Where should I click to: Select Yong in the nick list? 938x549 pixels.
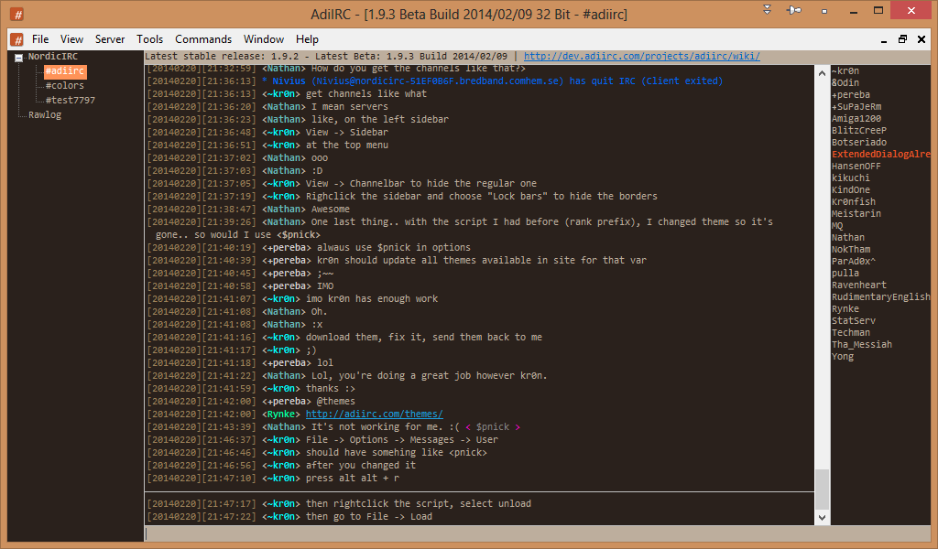click(x=843, y=357)
